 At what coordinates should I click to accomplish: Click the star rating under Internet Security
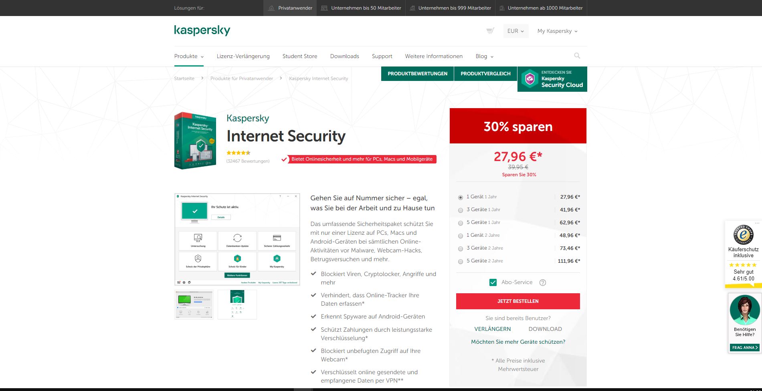239,153
